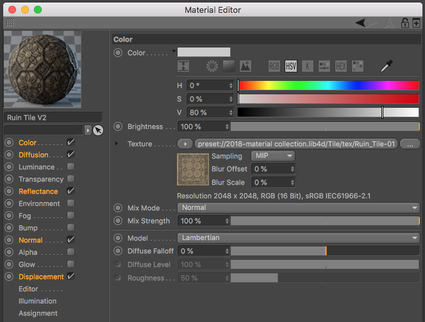Open the Illumination settings page

(37, 301)
